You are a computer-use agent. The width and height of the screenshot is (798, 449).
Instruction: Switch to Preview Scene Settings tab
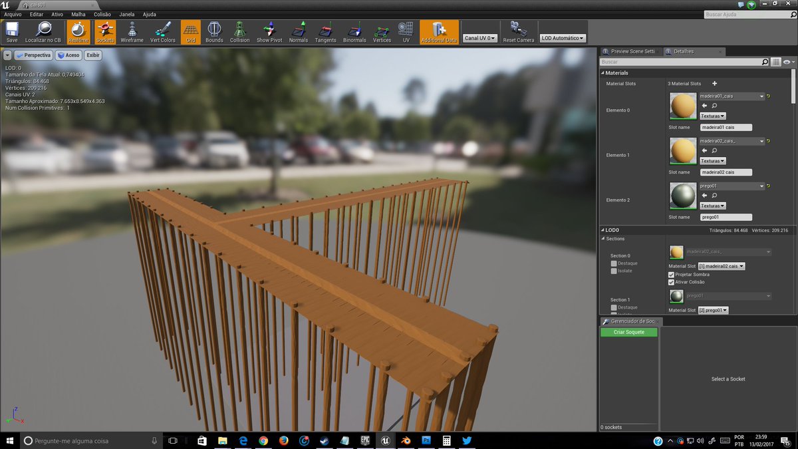coord(630,51)
